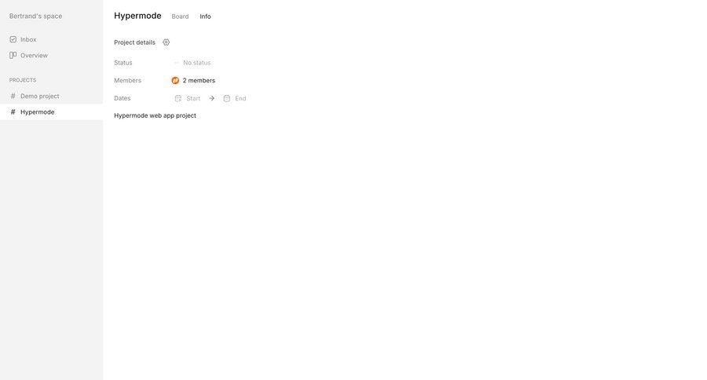Image resolution: width=707 pixels, height=380 pixels.
Task: Open Bertrand's space workspace menu
Action: [x=35, y=16]
